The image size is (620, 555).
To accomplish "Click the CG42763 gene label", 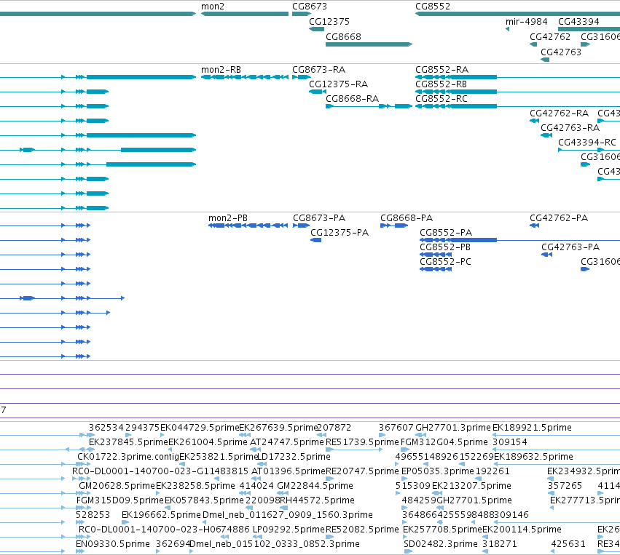I will (x=561, y=52).
